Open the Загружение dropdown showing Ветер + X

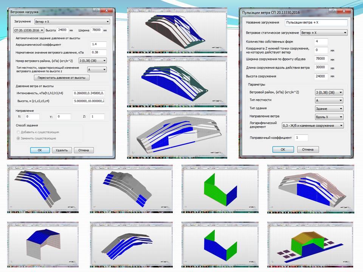tap(72, 22)
